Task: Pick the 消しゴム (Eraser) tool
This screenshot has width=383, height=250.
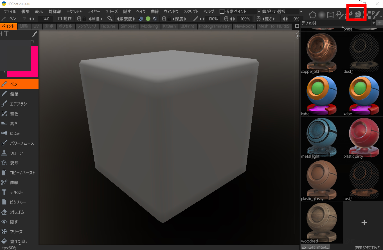Action: 16,212
